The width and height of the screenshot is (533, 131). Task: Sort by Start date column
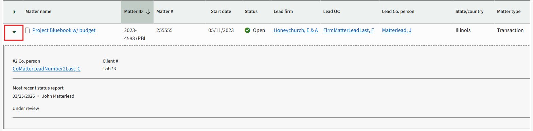[221, 12]
